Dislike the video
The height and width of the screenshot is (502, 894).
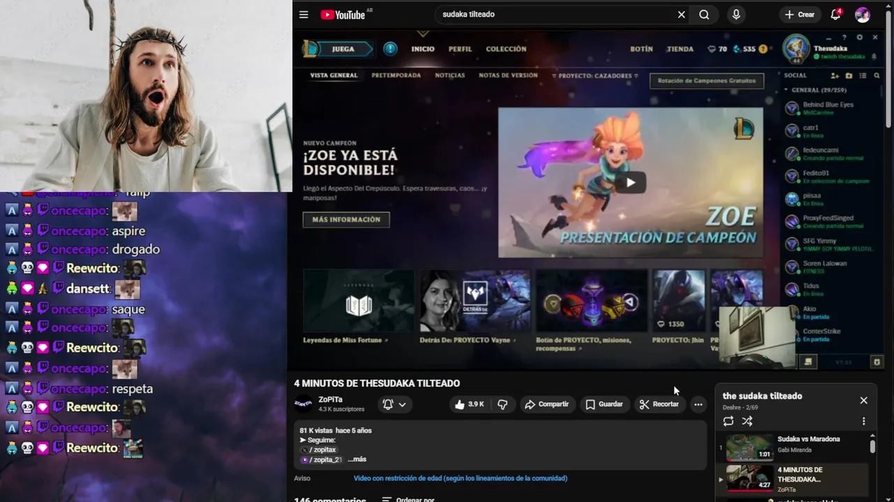point(502,404)
